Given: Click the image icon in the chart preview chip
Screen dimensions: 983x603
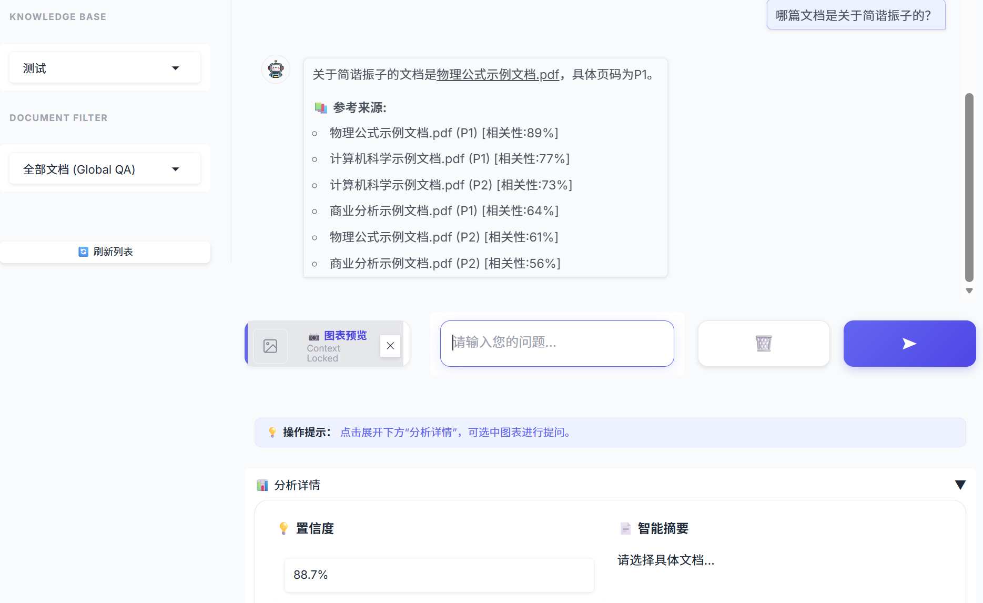Looking at the screenshot, I should (270, 346).
